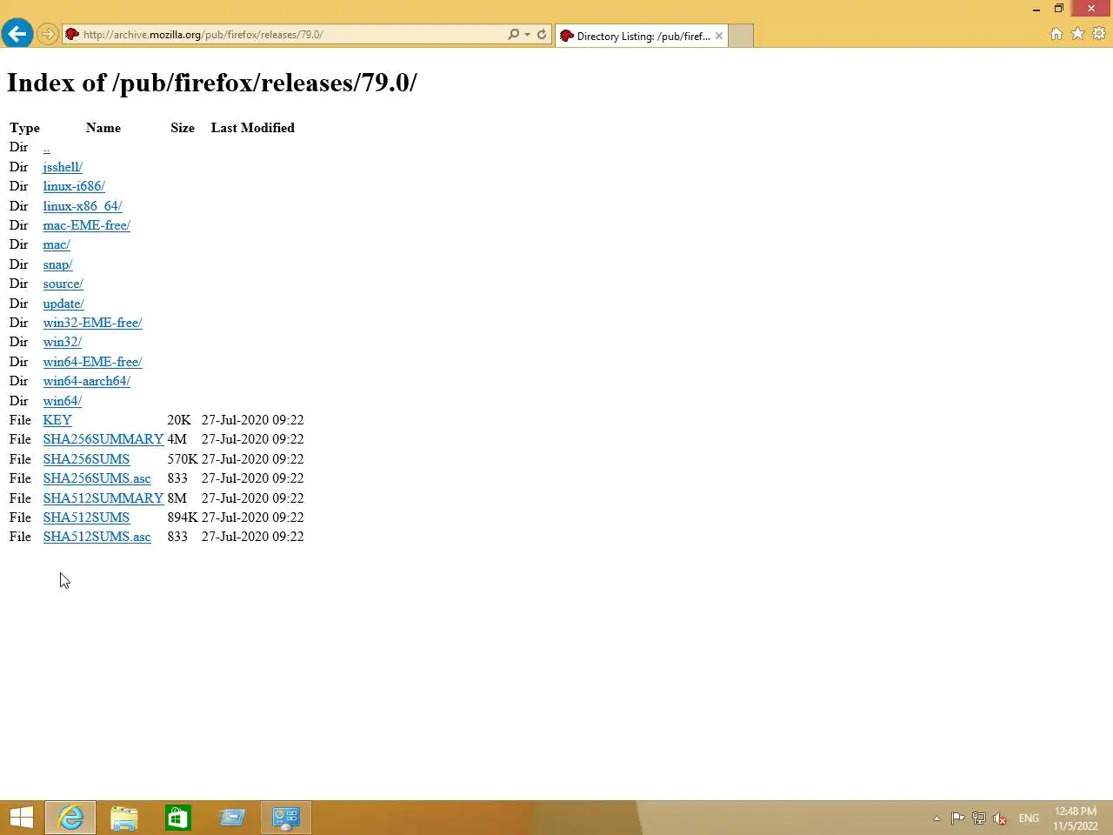Restore down the browser window
1113x835 pixels.
pos(1059,9)
